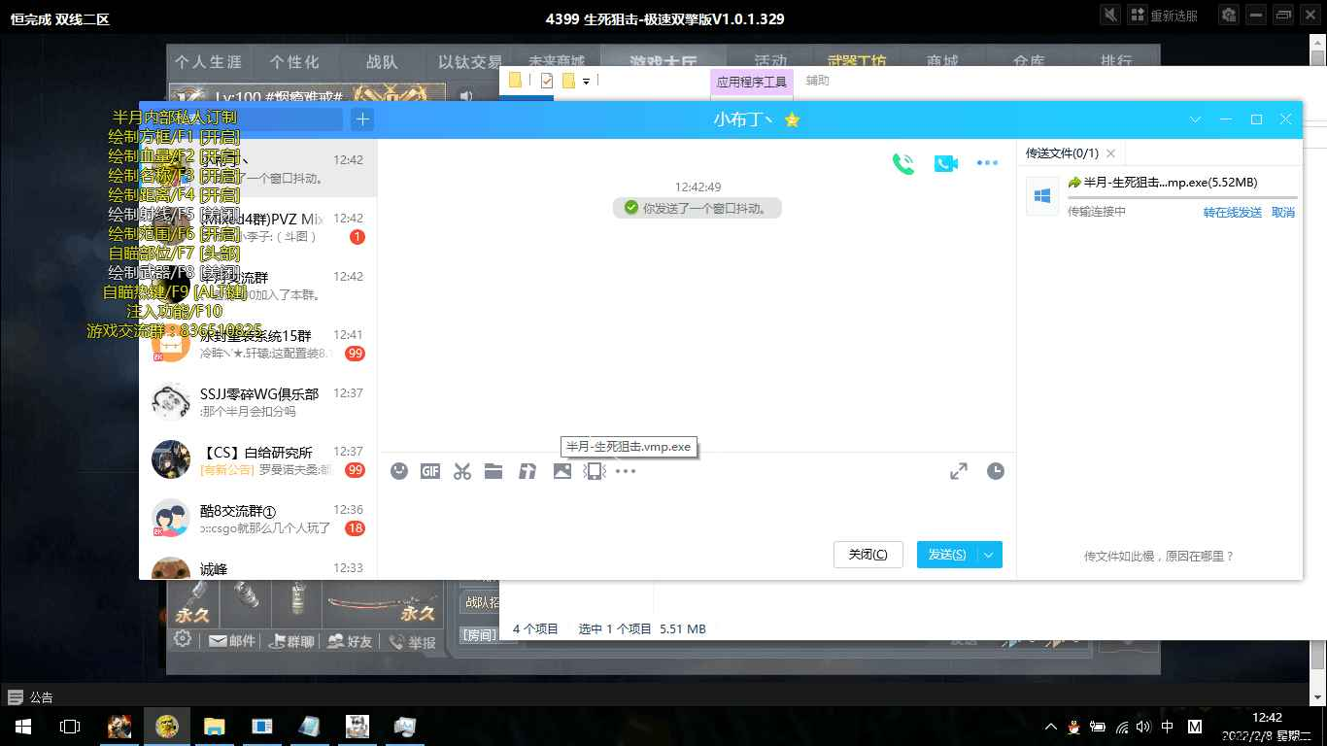Cancel the file transfer with 取消
Viewport: 1327px width, 746px height.
tap(1283, 212)
